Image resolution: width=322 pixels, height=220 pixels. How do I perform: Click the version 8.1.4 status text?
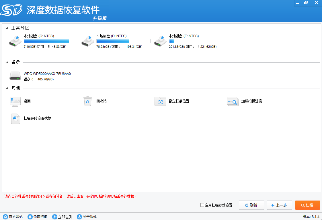[311, 217]
